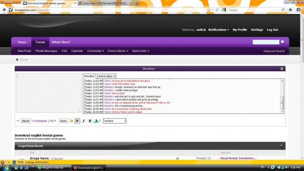The height and width of the screenshot is (171, 304).
Task: Open the Advanced Search link
Action: 274,51
